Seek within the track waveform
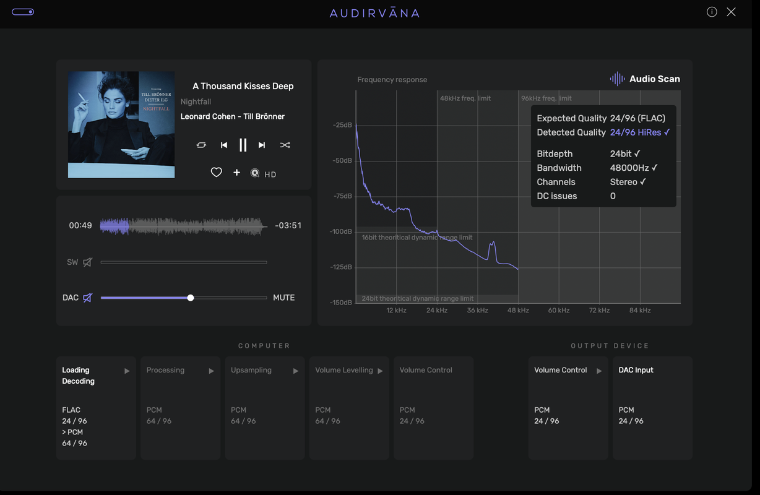 tap(184, 226)
